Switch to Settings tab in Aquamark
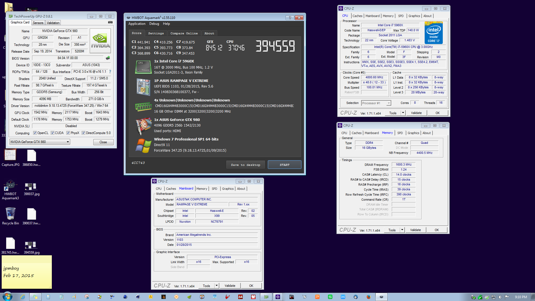Viewport: 535px width, 301px height. [156, 33]
